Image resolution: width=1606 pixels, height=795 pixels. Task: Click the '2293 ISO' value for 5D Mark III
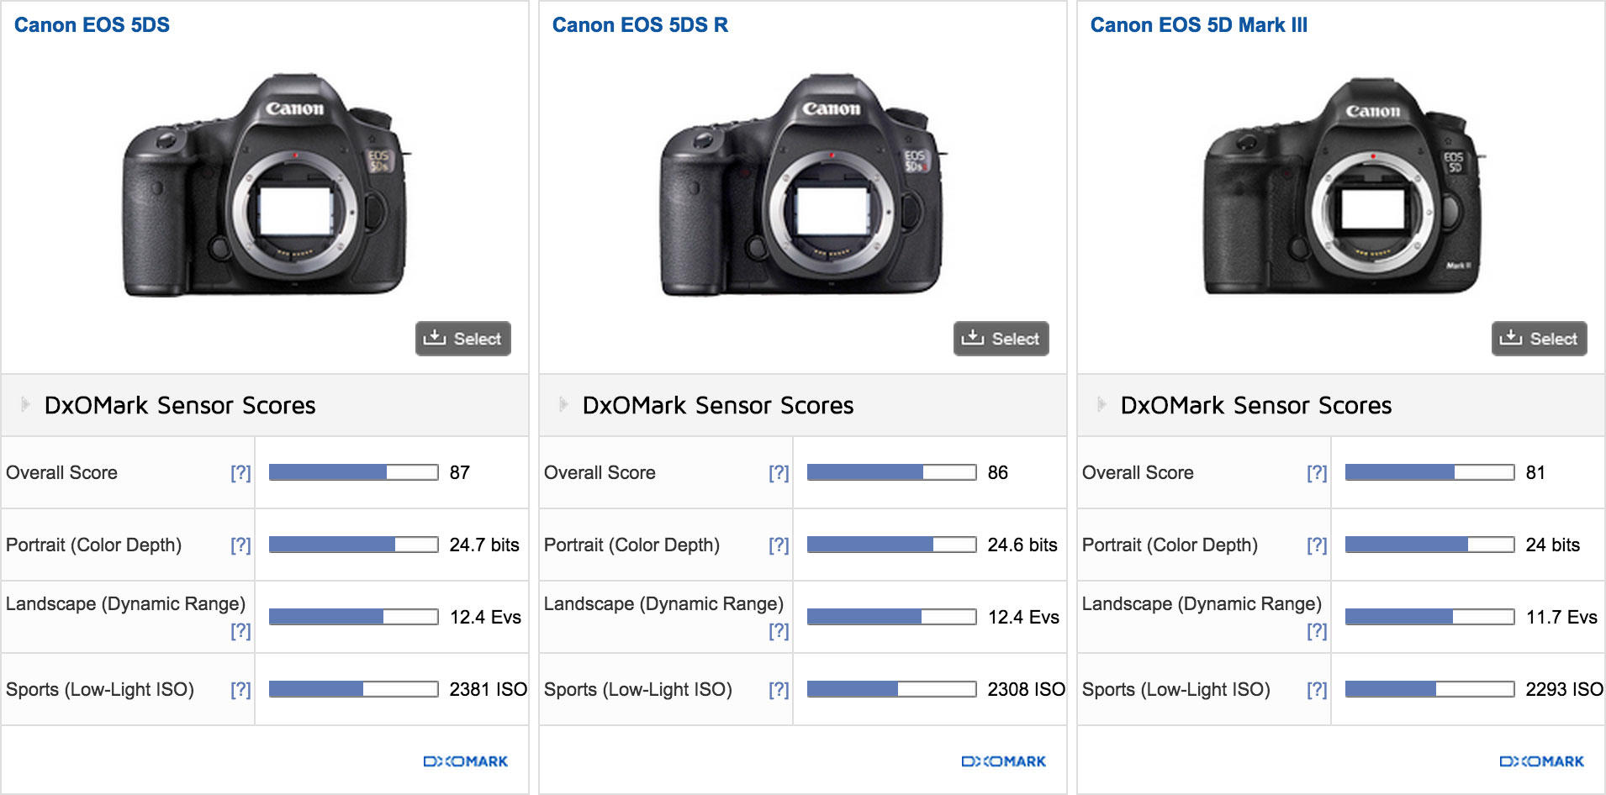[1565, 689]
